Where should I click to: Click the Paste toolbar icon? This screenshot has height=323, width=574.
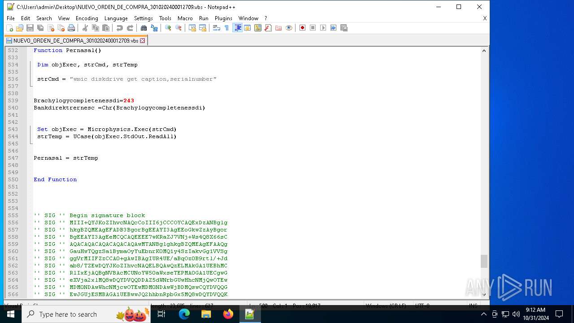pos(106,28)
